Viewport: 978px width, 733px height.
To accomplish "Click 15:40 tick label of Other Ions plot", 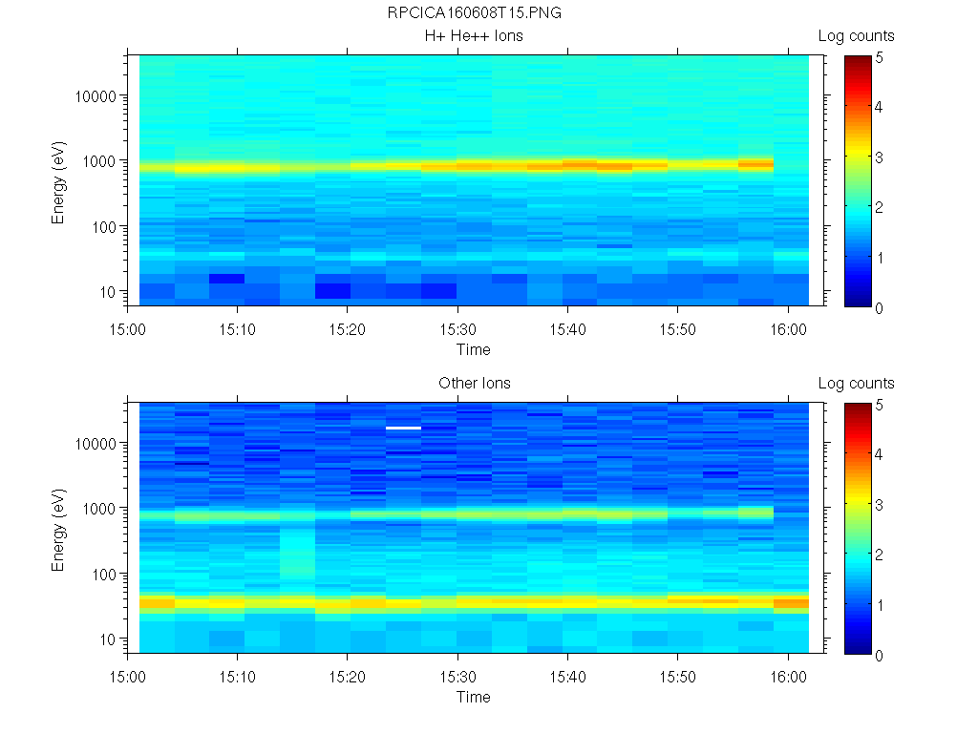I will tap(567, 677).
